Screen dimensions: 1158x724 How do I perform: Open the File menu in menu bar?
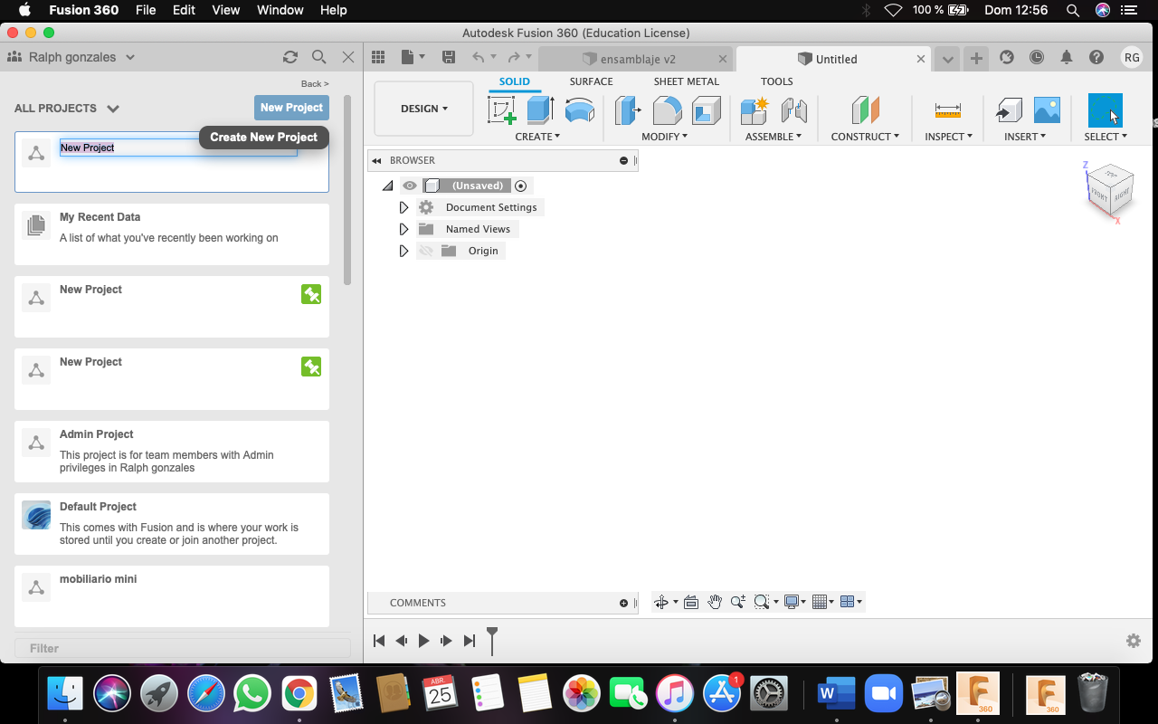click(x=146, y=10)
